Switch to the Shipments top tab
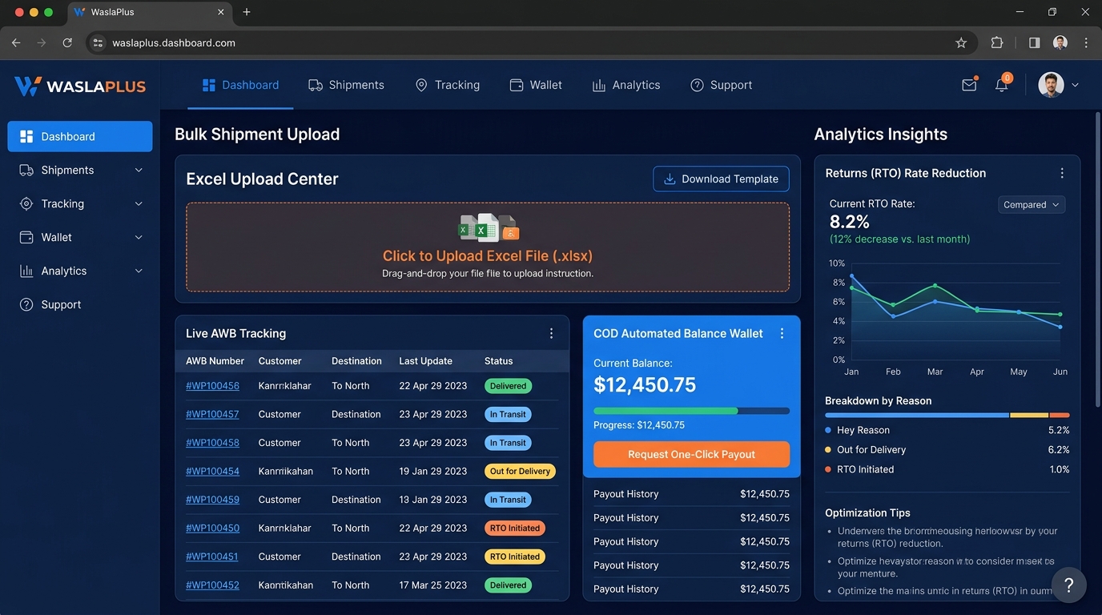Viewport: 1102px width, 615px height. (346, 85)
